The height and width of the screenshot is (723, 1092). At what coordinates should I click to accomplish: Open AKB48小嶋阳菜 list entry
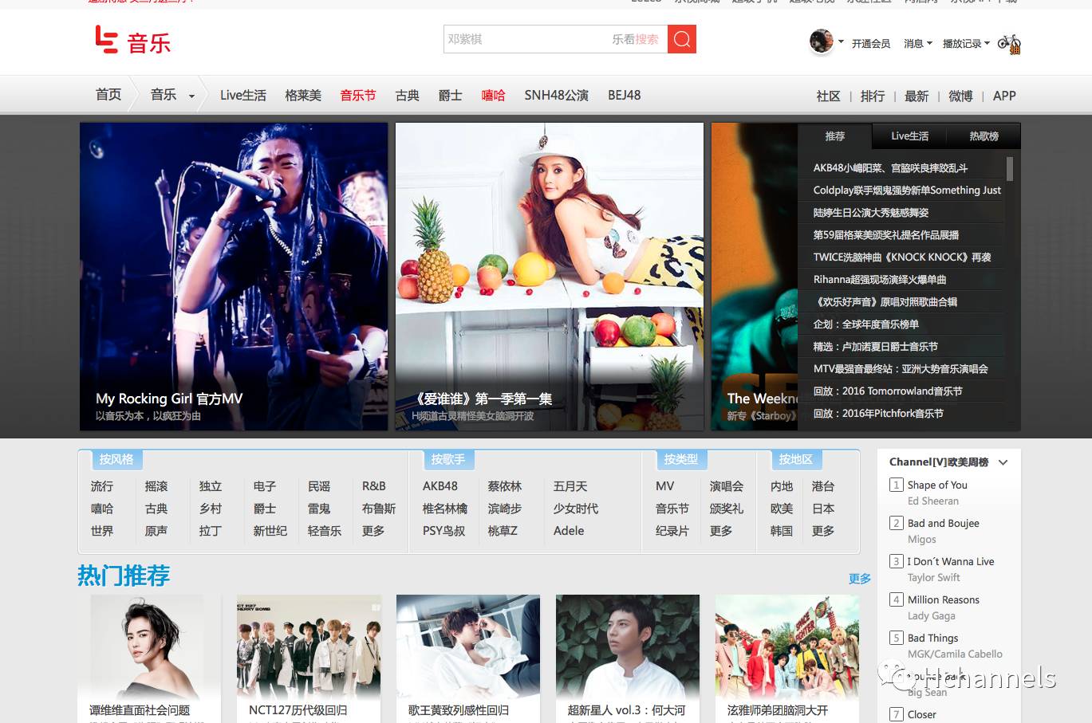click(890, 168)
